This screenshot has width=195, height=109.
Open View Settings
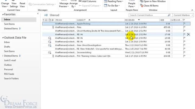pos(14,4)
